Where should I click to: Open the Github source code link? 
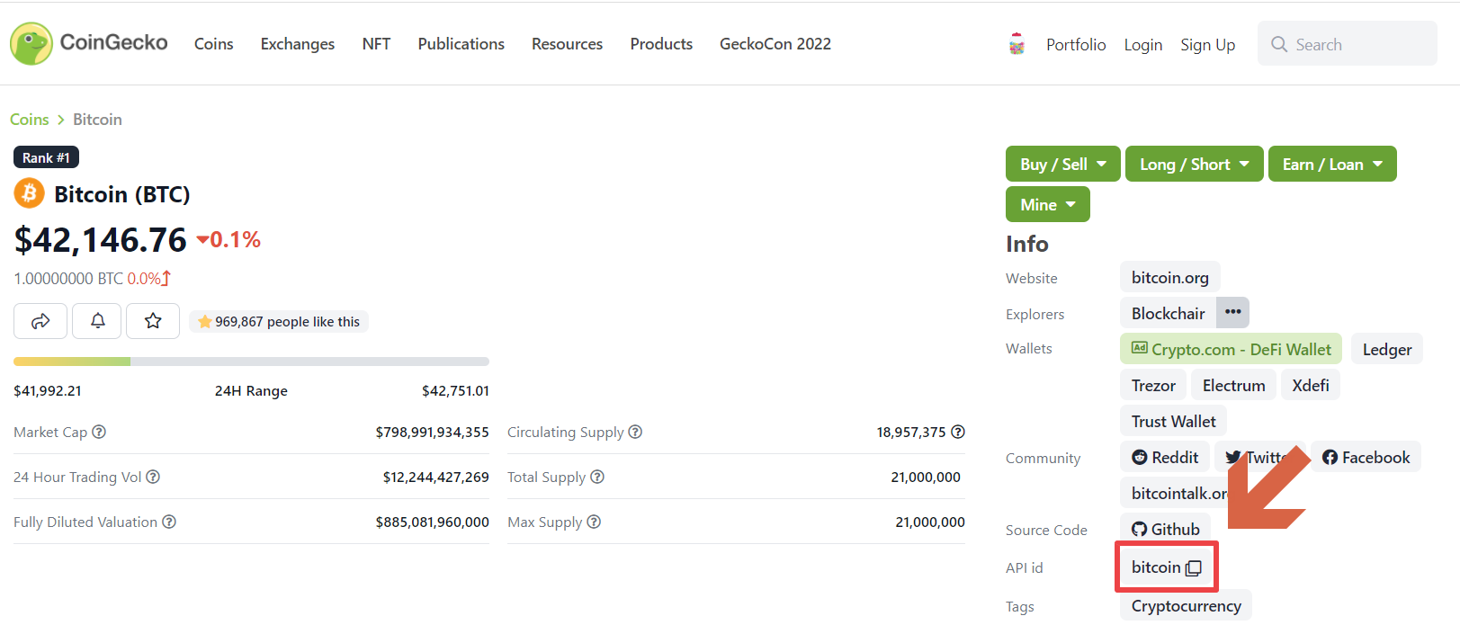(x=1165, y=529)
